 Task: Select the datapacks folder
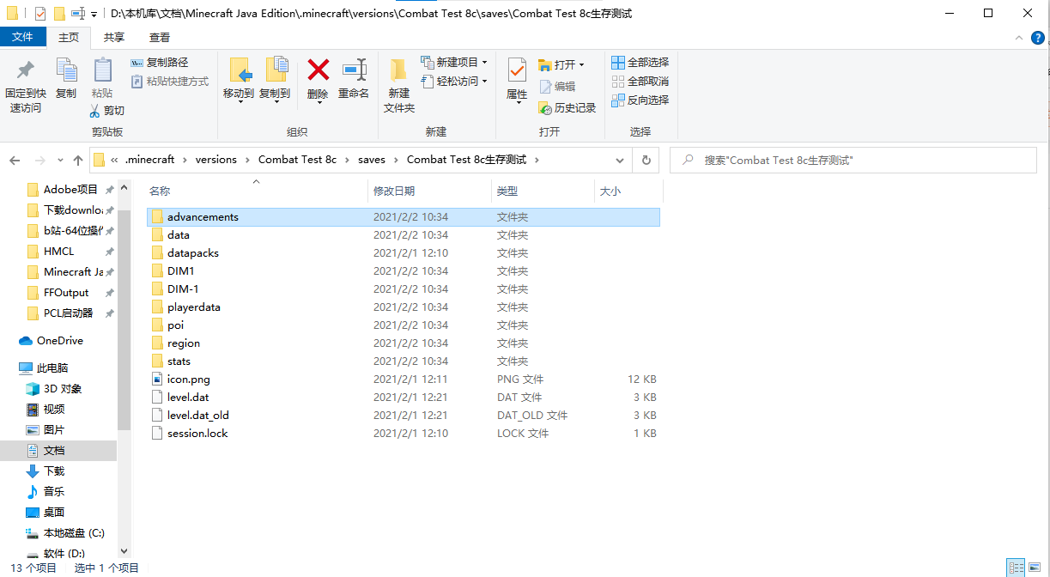(193, 253)
